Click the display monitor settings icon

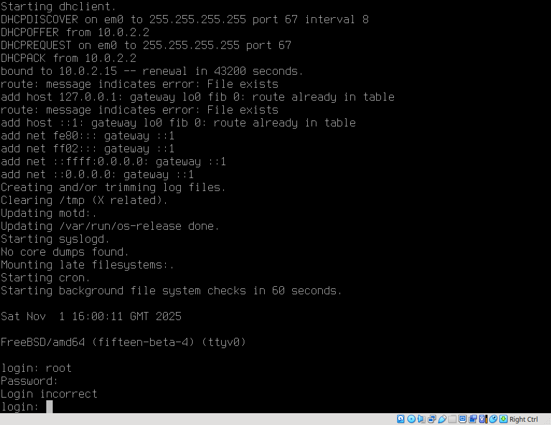coord(462,419)
